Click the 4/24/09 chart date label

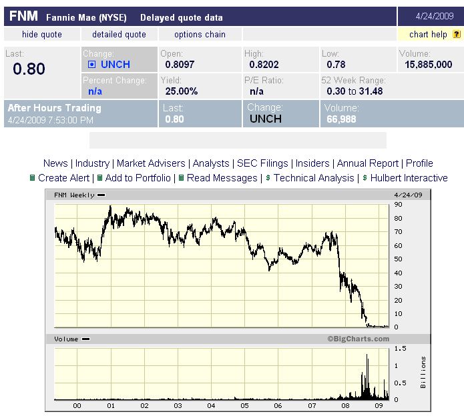tap(408, 195)
